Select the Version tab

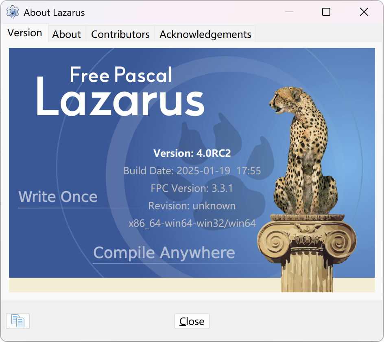pos(25,33)
